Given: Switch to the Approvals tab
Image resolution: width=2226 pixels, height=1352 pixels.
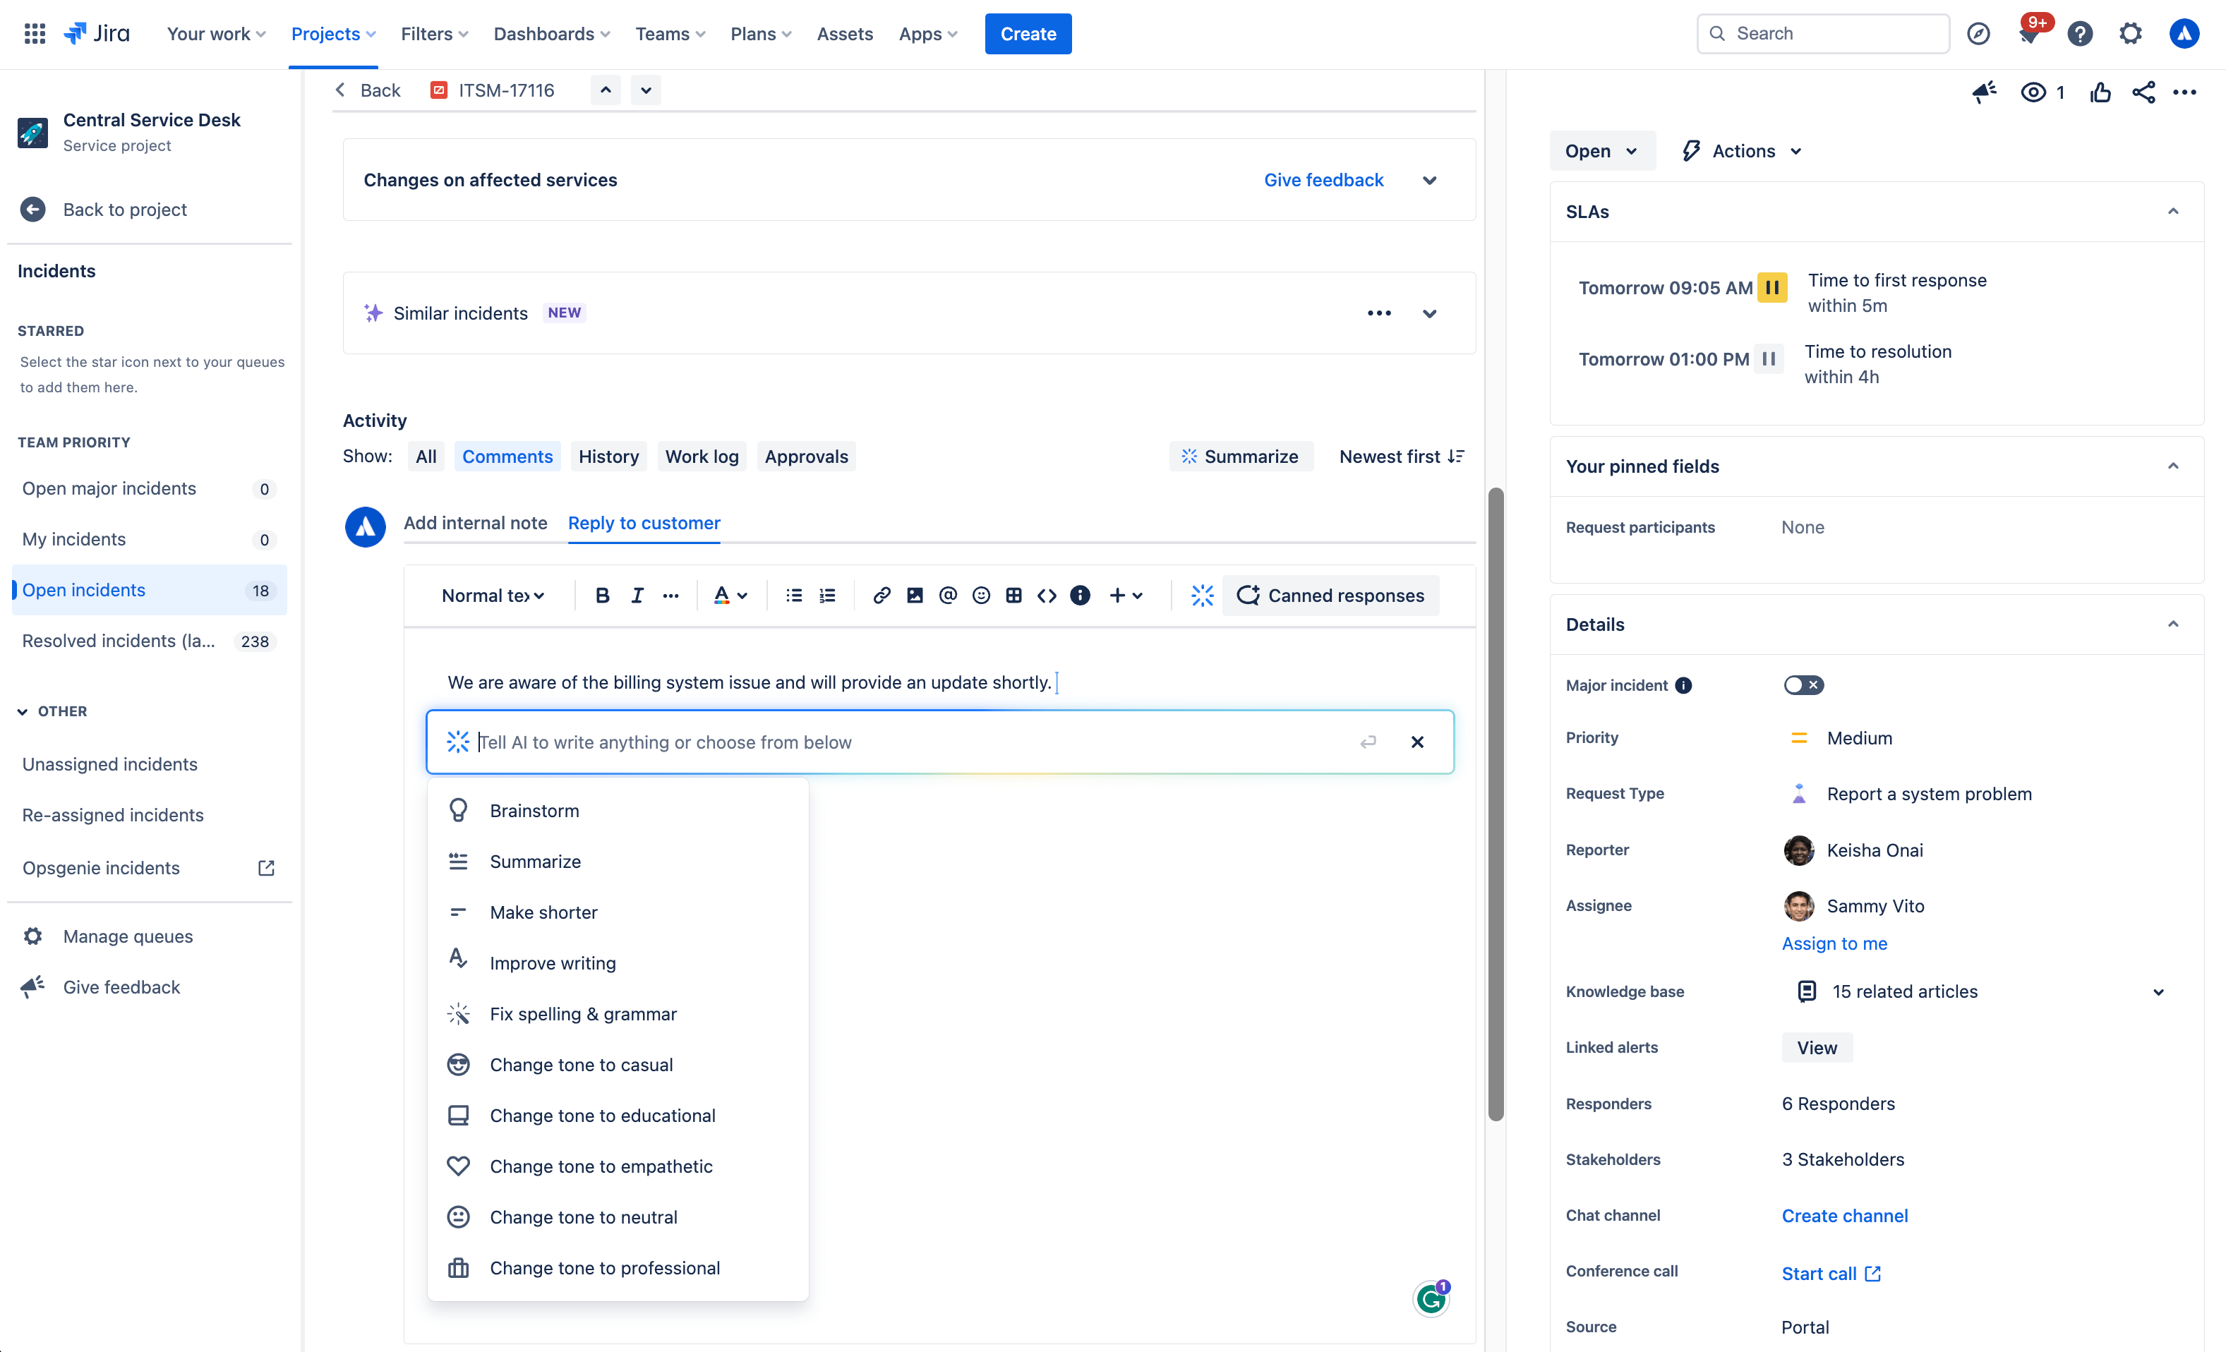Looking at the screenshot, I should tap(806, 455).
